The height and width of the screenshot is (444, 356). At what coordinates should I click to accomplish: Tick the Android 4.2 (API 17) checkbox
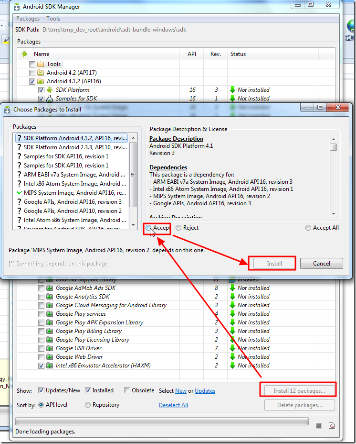coord(32,73)
